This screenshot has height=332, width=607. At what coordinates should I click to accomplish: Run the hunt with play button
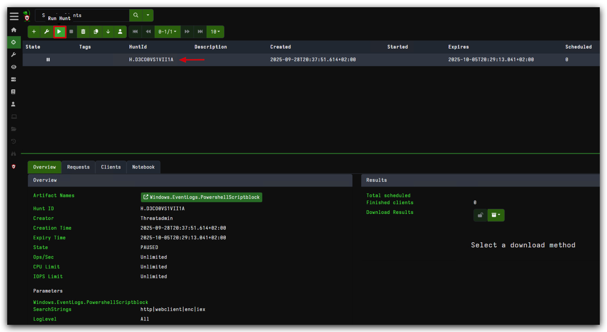pos(59,32)
